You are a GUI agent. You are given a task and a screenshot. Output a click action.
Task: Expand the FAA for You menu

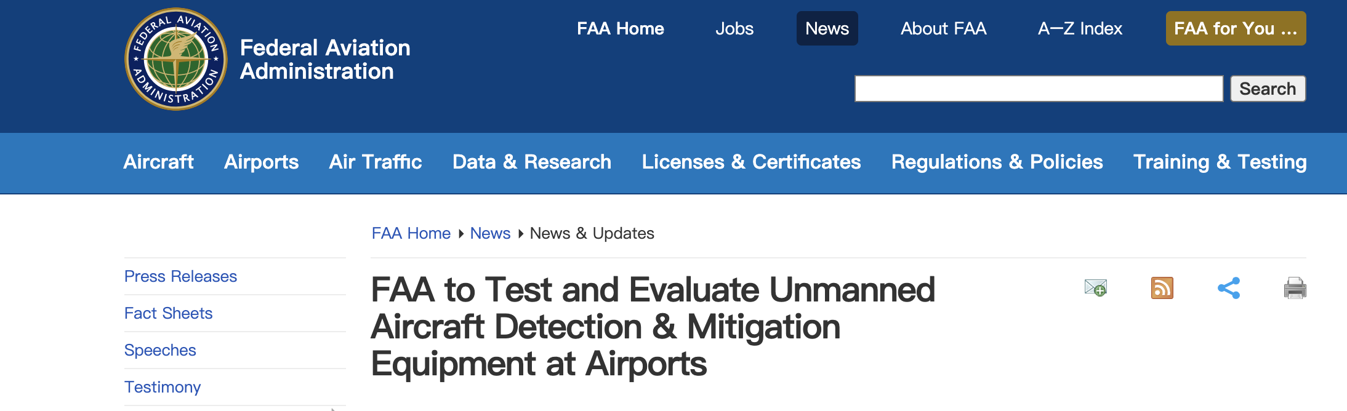pos(1236,28)
